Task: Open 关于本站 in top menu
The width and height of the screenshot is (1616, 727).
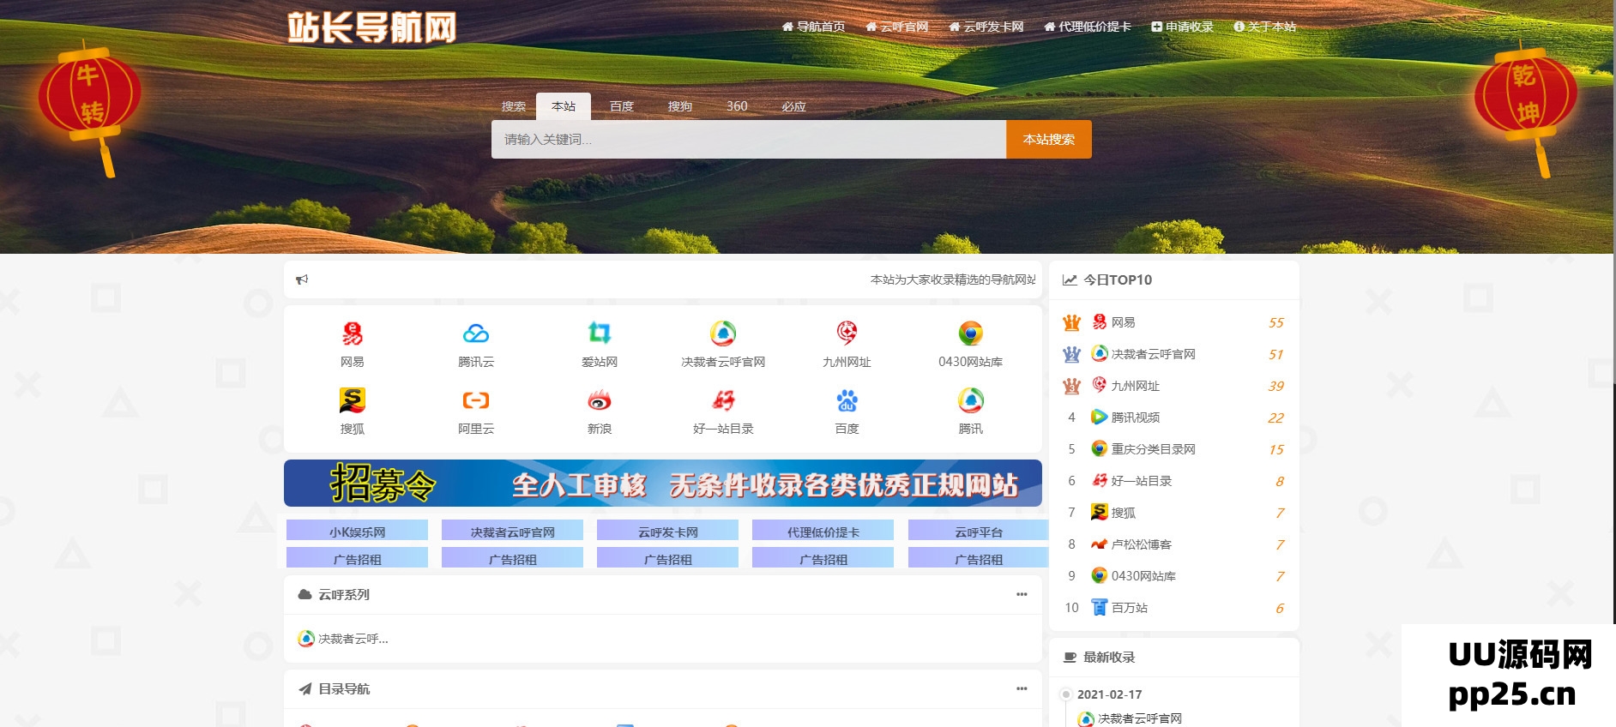Action: pos(1265,27)
